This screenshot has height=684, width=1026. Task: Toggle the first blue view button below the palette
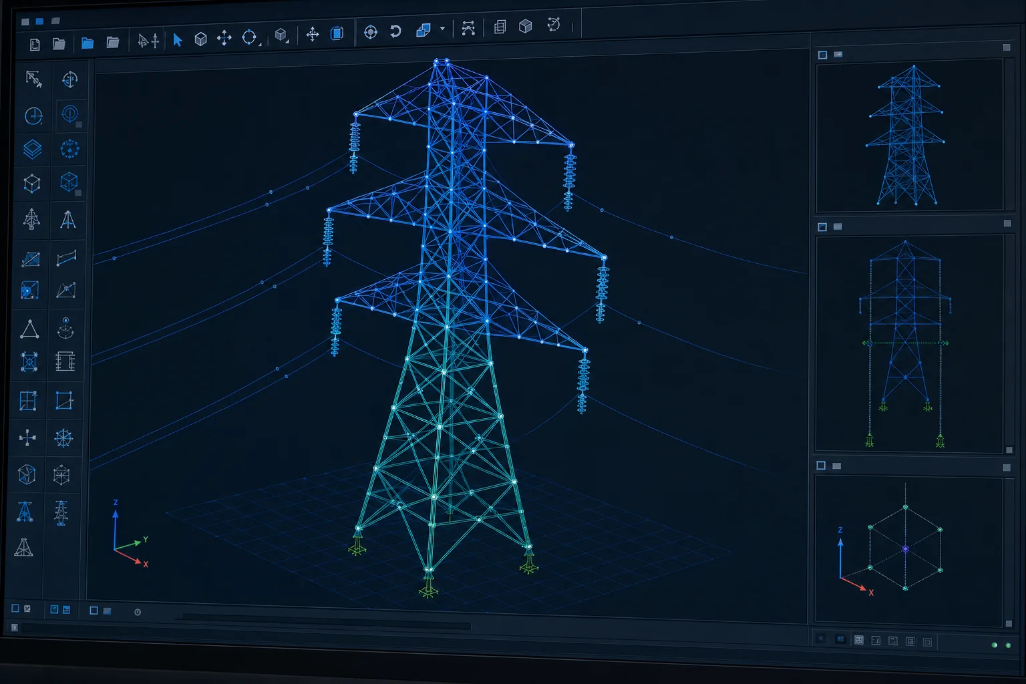click(55, 609)
